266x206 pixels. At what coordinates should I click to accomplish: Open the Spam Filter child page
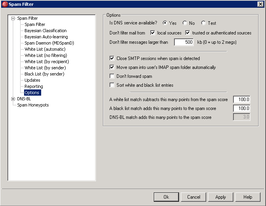[35, 24]
